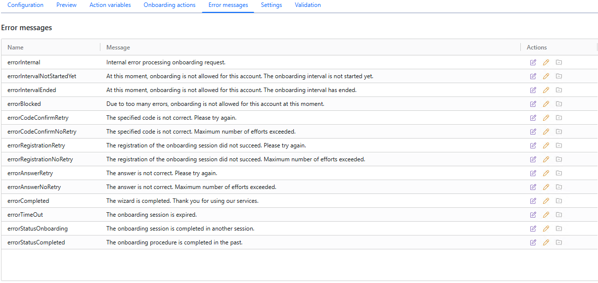Image resolution: width=598 pixels, height=283 pixels.
Task: Click the orange pencil icon for errorAnswerRetry
Action: (x=546, y=173)
